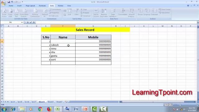Screen dimensions: 199x112
Task: Open the Formulas tab
Action: [x=42, y=6]
